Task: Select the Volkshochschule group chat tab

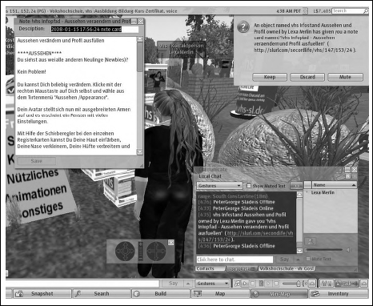Action: click(287, 268)
